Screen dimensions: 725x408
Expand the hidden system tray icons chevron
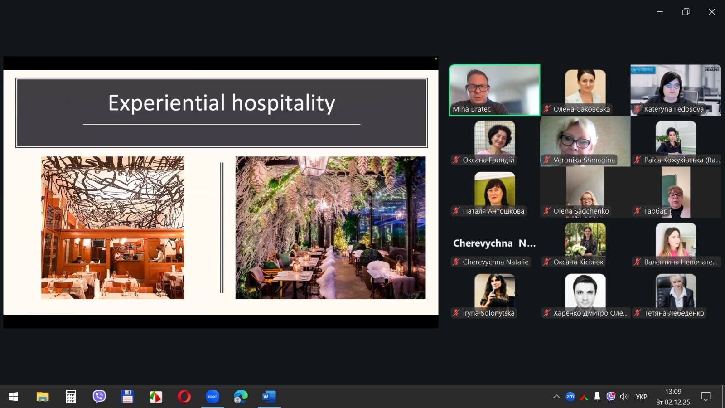coord(556,397)
